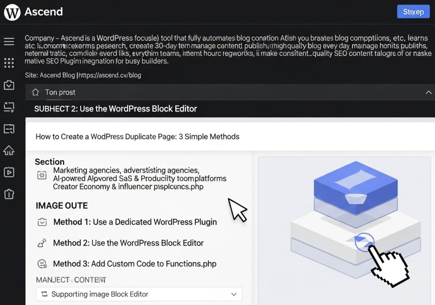Image resolution: width=435 pixels, height=305 pixels.
Task: Click the MANJECT CONTENT label
Action: point(71,280)
